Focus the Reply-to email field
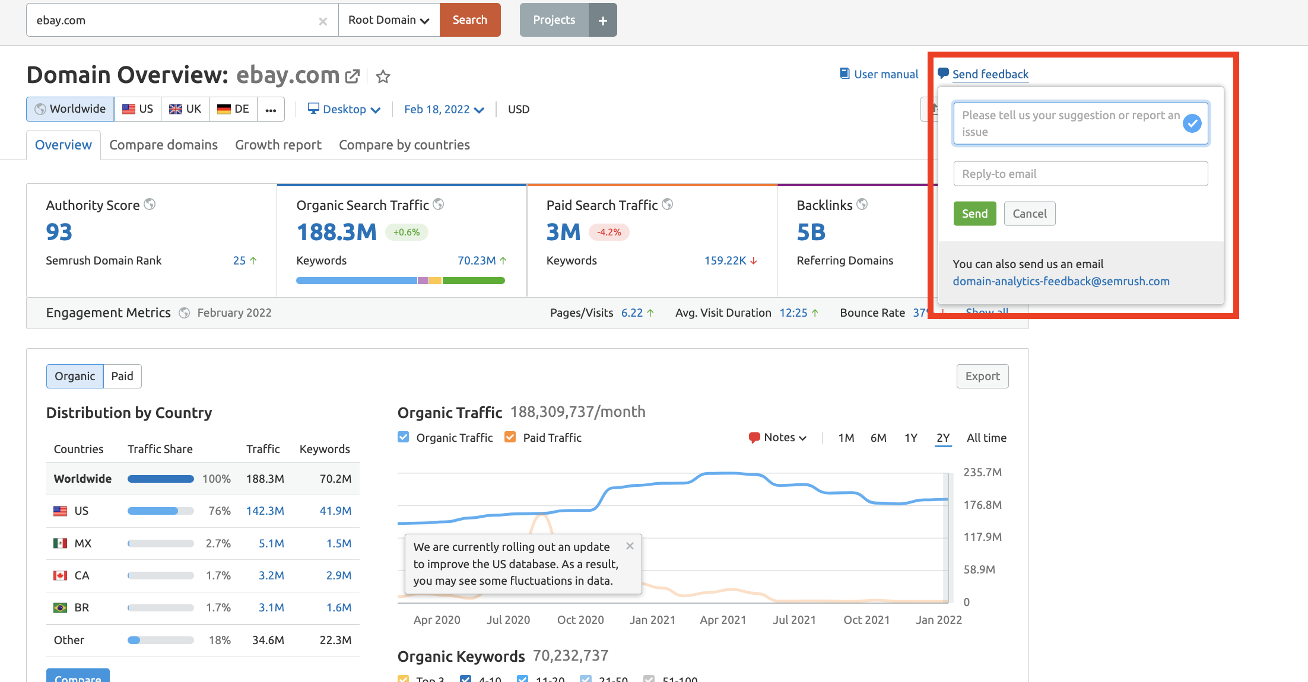Image resolution: width=1308 pixels, height=682 pixels. coord(1080,174)
